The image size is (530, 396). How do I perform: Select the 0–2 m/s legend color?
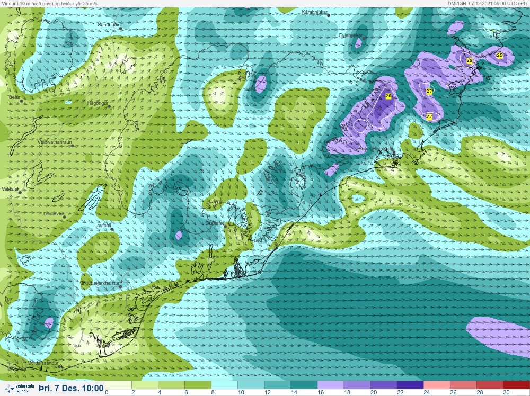(118, 385)
